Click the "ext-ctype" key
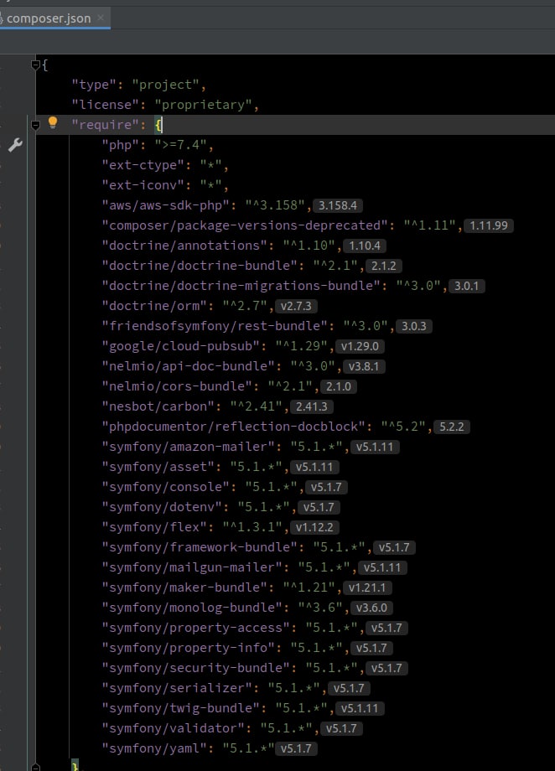The width and height of the screenshot is (555, 771). pos(143,165)
